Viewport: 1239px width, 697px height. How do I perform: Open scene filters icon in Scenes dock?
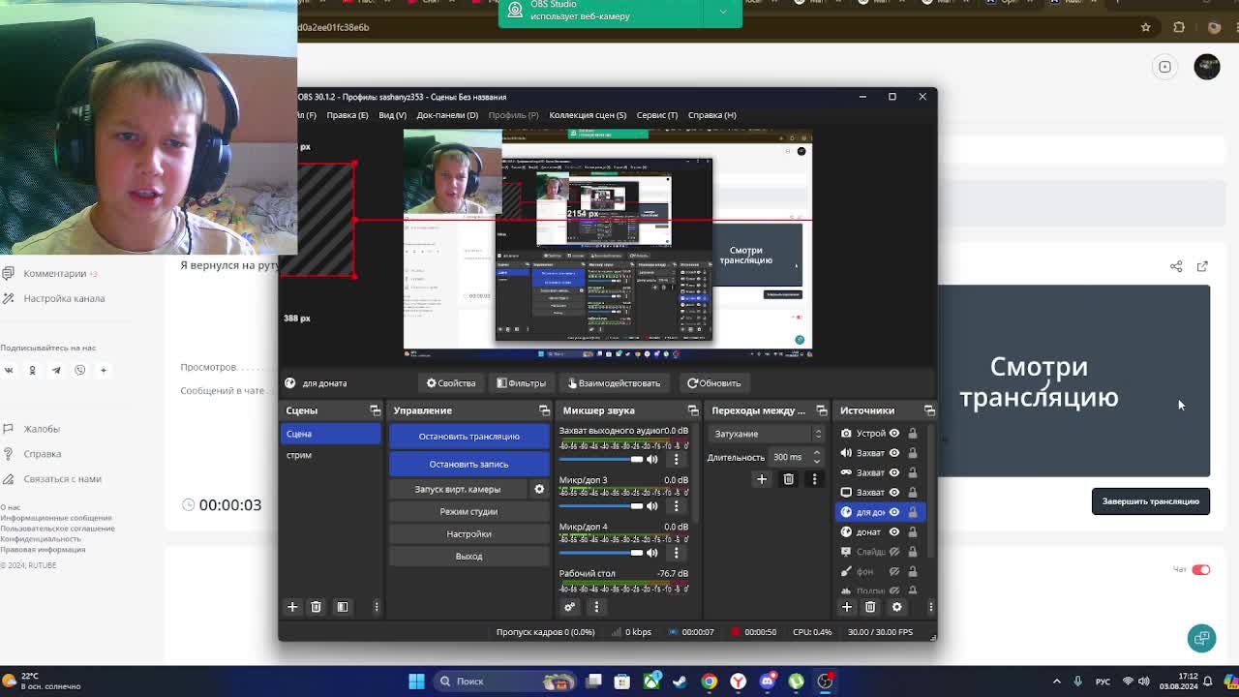(342, 607)
